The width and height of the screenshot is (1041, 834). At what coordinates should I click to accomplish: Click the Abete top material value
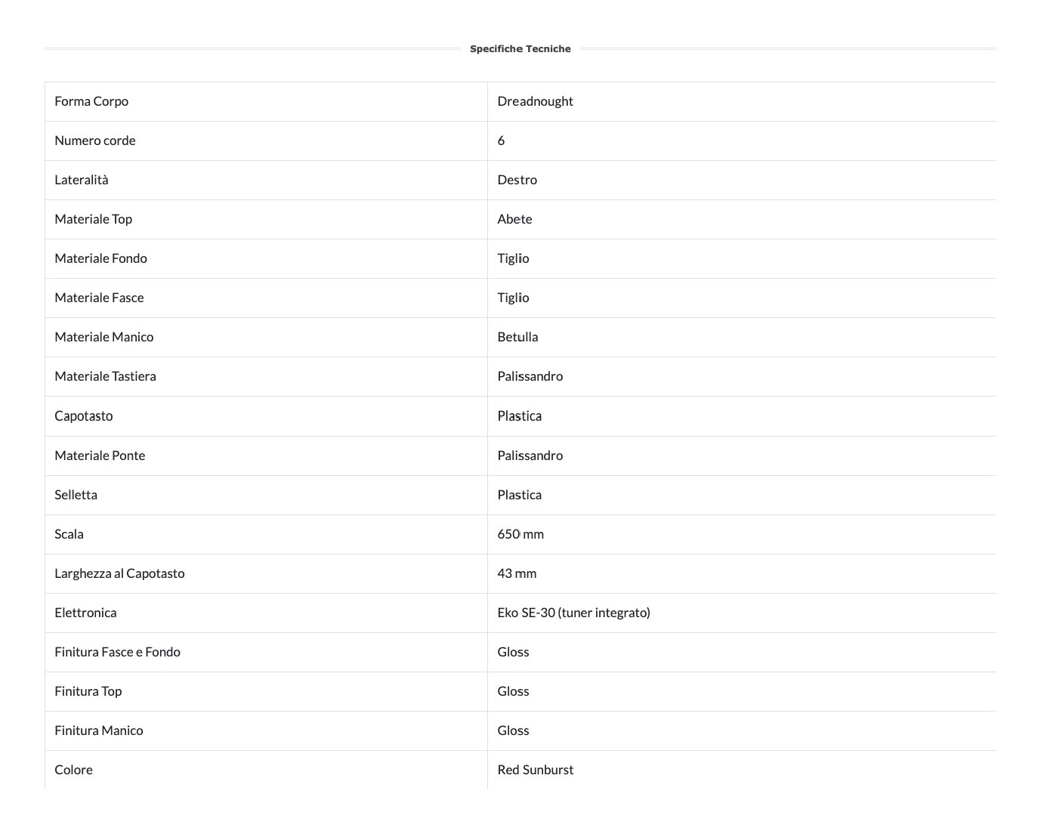coord(514,219)
